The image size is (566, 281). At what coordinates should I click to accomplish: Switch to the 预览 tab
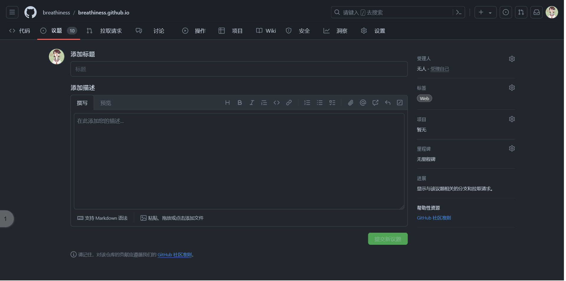[x=106, y=103]
